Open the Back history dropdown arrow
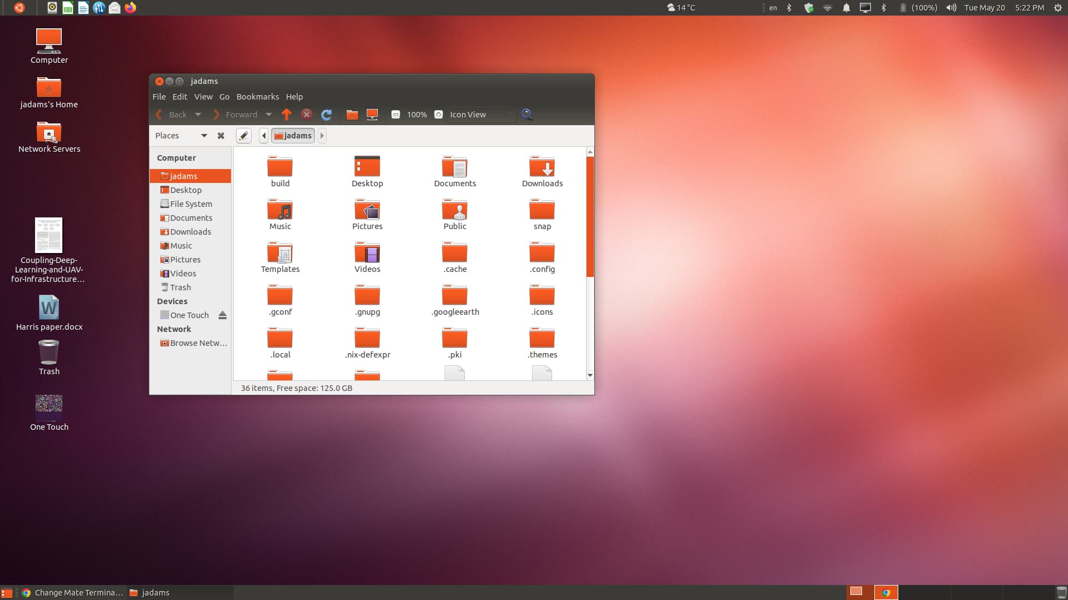This screenshot has height=600, width=1068. click(x=198, y=115)
